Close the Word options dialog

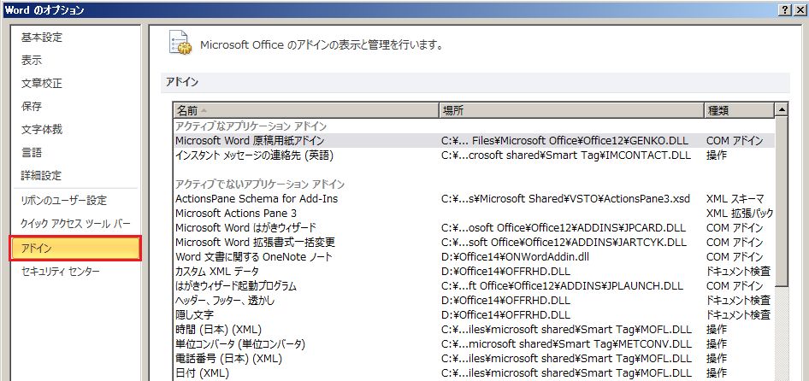coord(800,9)
